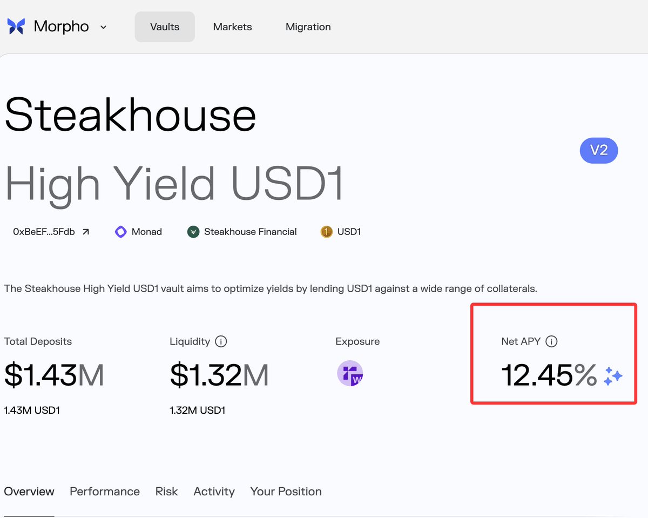648x518 pixels.
Task: Expand the Morpho dropdown chevron
Action: (x=103, y=27)
